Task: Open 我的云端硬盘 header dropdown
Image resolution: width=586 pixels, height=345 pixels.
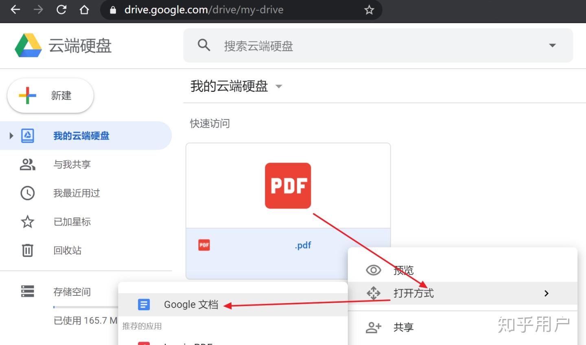Action: (x=279, y=86)
